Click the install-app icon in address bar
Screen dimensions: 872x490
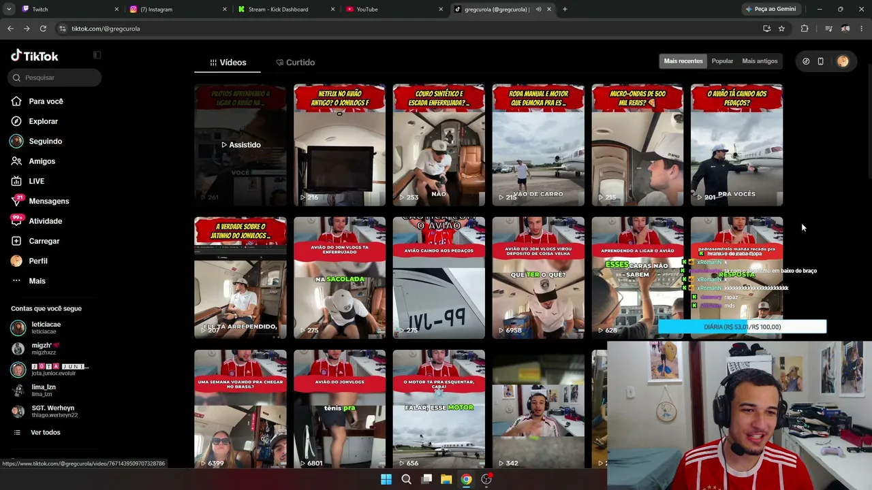(x=766, y=29)
